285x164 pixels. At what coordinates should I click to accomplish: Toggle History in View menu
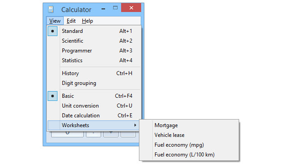94,73
